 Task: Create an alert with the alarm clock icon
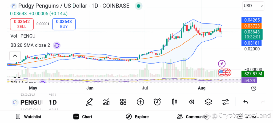tap(157, 102)
